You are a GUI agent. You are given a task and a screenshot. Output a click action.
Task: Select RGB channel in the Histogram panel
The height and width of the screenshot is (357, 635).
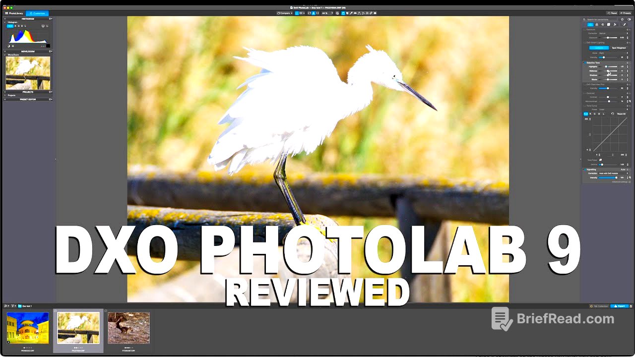(x=10, y=26)
